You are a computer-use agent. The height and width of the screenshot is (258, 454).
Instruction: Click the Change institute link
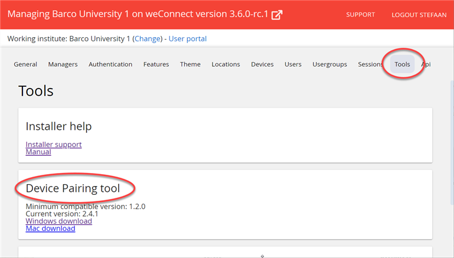tap(148, 39)
